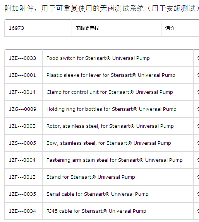The height and width of the screenshot is (222, 199).
Task: Select part number 1ZE---0034
Action: coord(22,211)
